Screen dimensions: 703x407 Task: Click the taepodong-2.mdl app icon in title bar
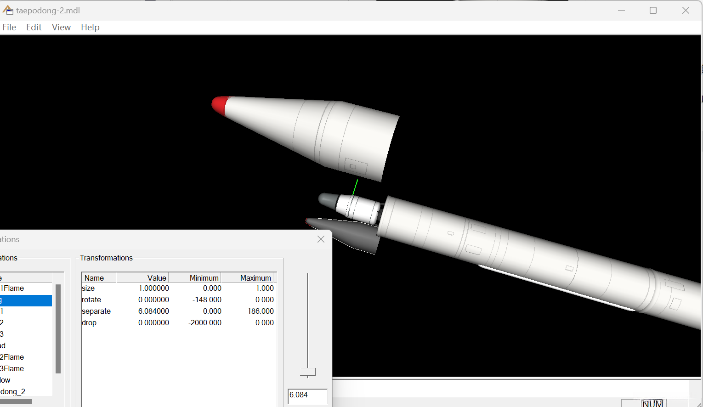click(x=8, y=10)
